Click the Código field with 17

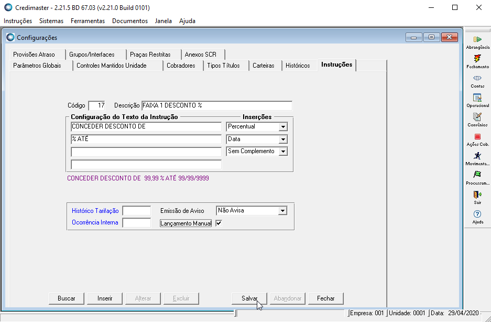[97, 105]
